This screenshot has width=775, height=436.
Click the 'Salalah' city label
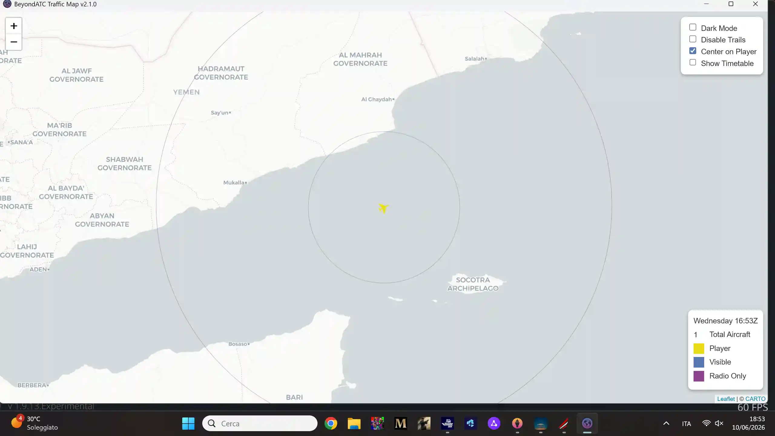pos(474,59)
